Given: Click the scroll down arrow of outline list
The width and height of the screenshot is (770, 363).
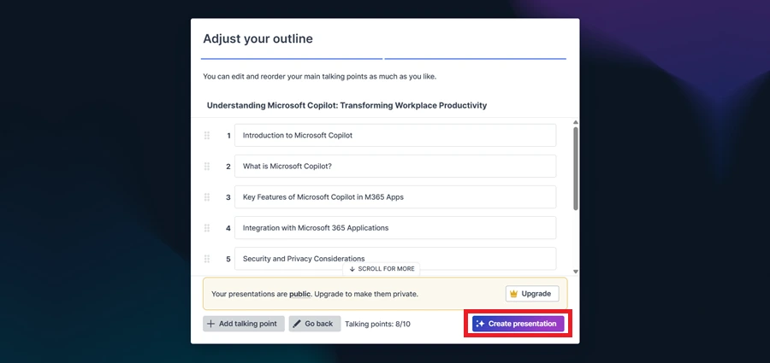Looking at the screenshot, I should click(x=576, y=272).
